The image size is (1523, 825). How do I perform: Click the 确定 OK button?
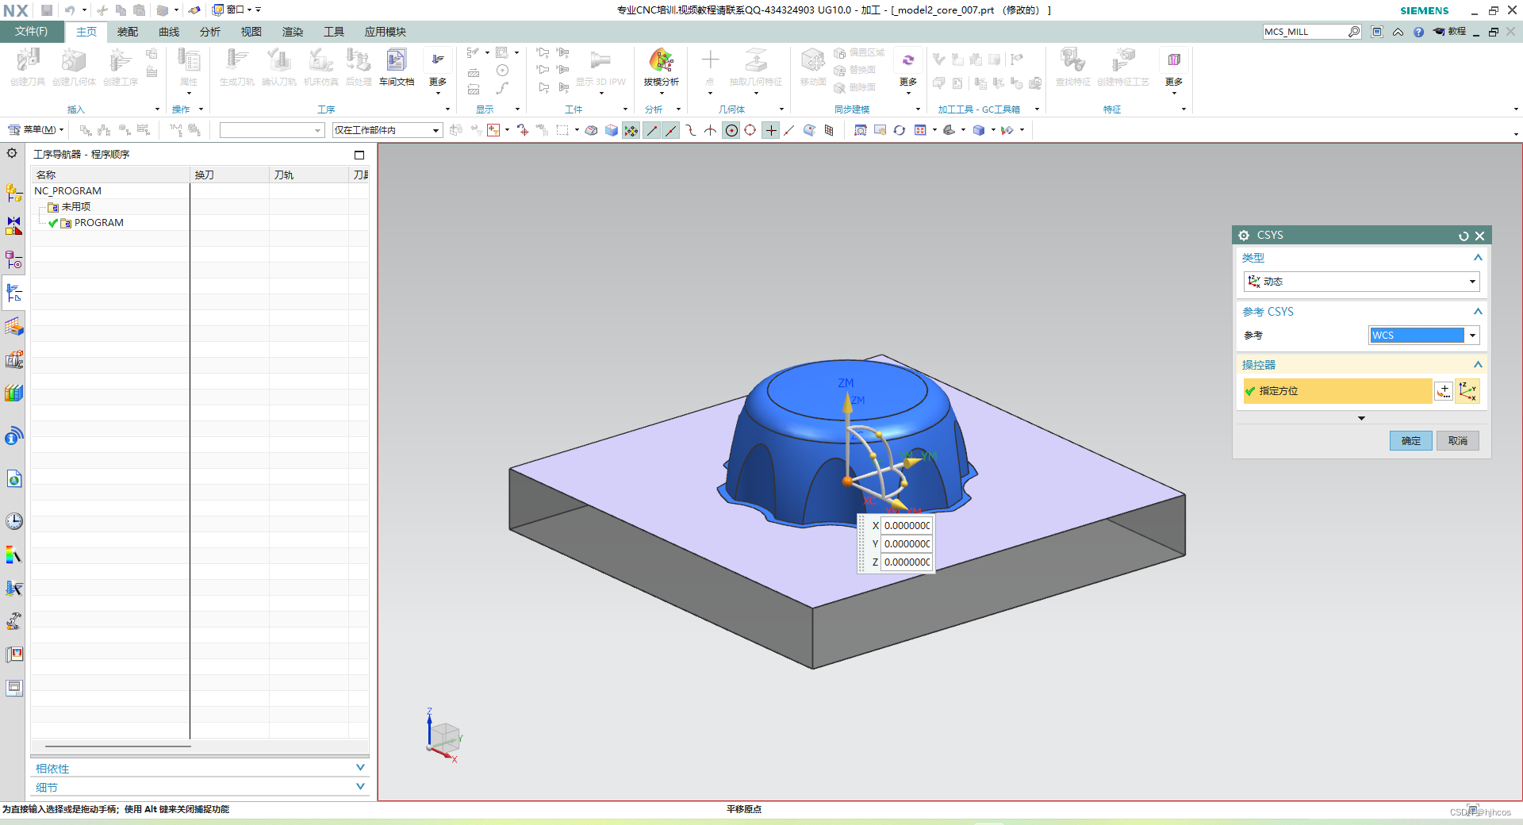(1410, 441)
